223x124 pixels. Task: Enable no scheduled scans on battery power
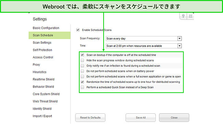82,71
